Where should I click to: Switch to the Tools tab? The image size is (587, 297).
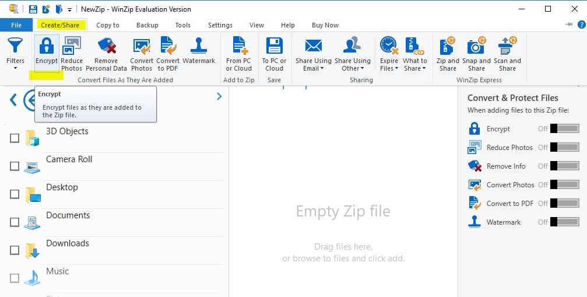(x=182, y=25)
